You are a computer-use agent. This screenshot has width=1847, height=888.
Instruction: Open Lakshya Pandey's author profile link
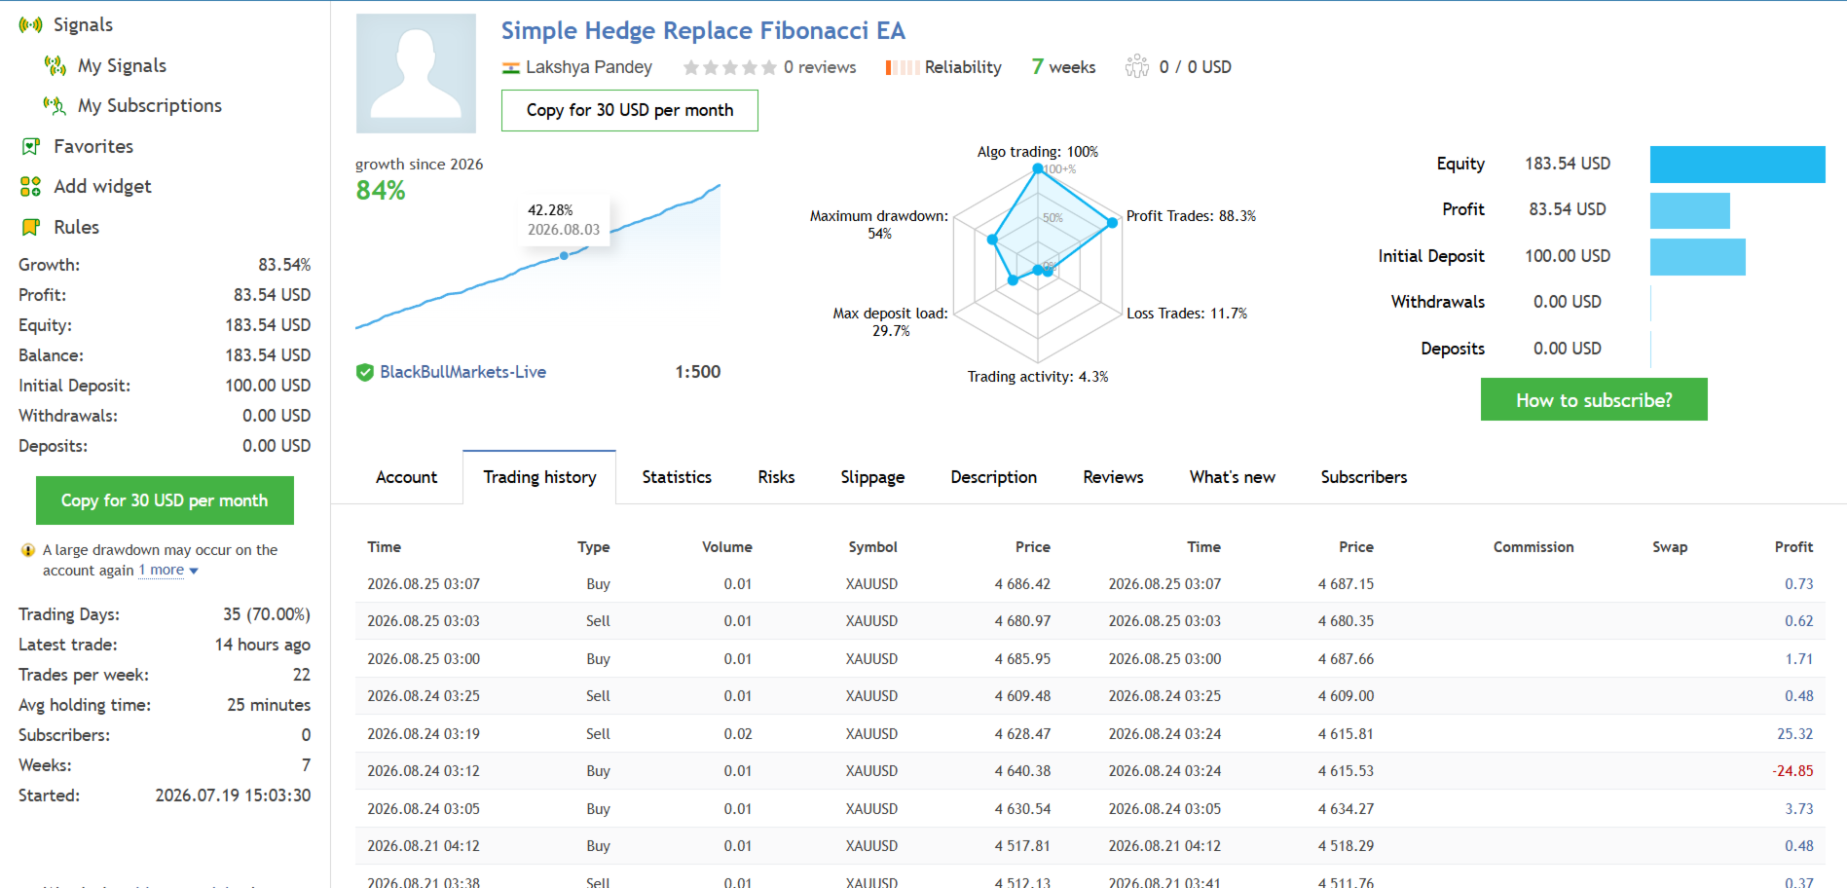tap(589, 67)
